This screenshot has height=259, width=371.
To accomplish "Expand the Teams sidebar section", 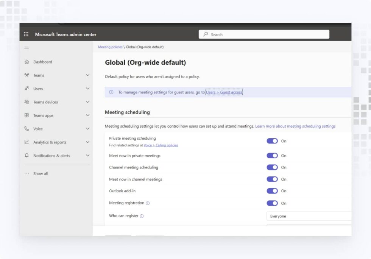I will click(x=87, y=75).
